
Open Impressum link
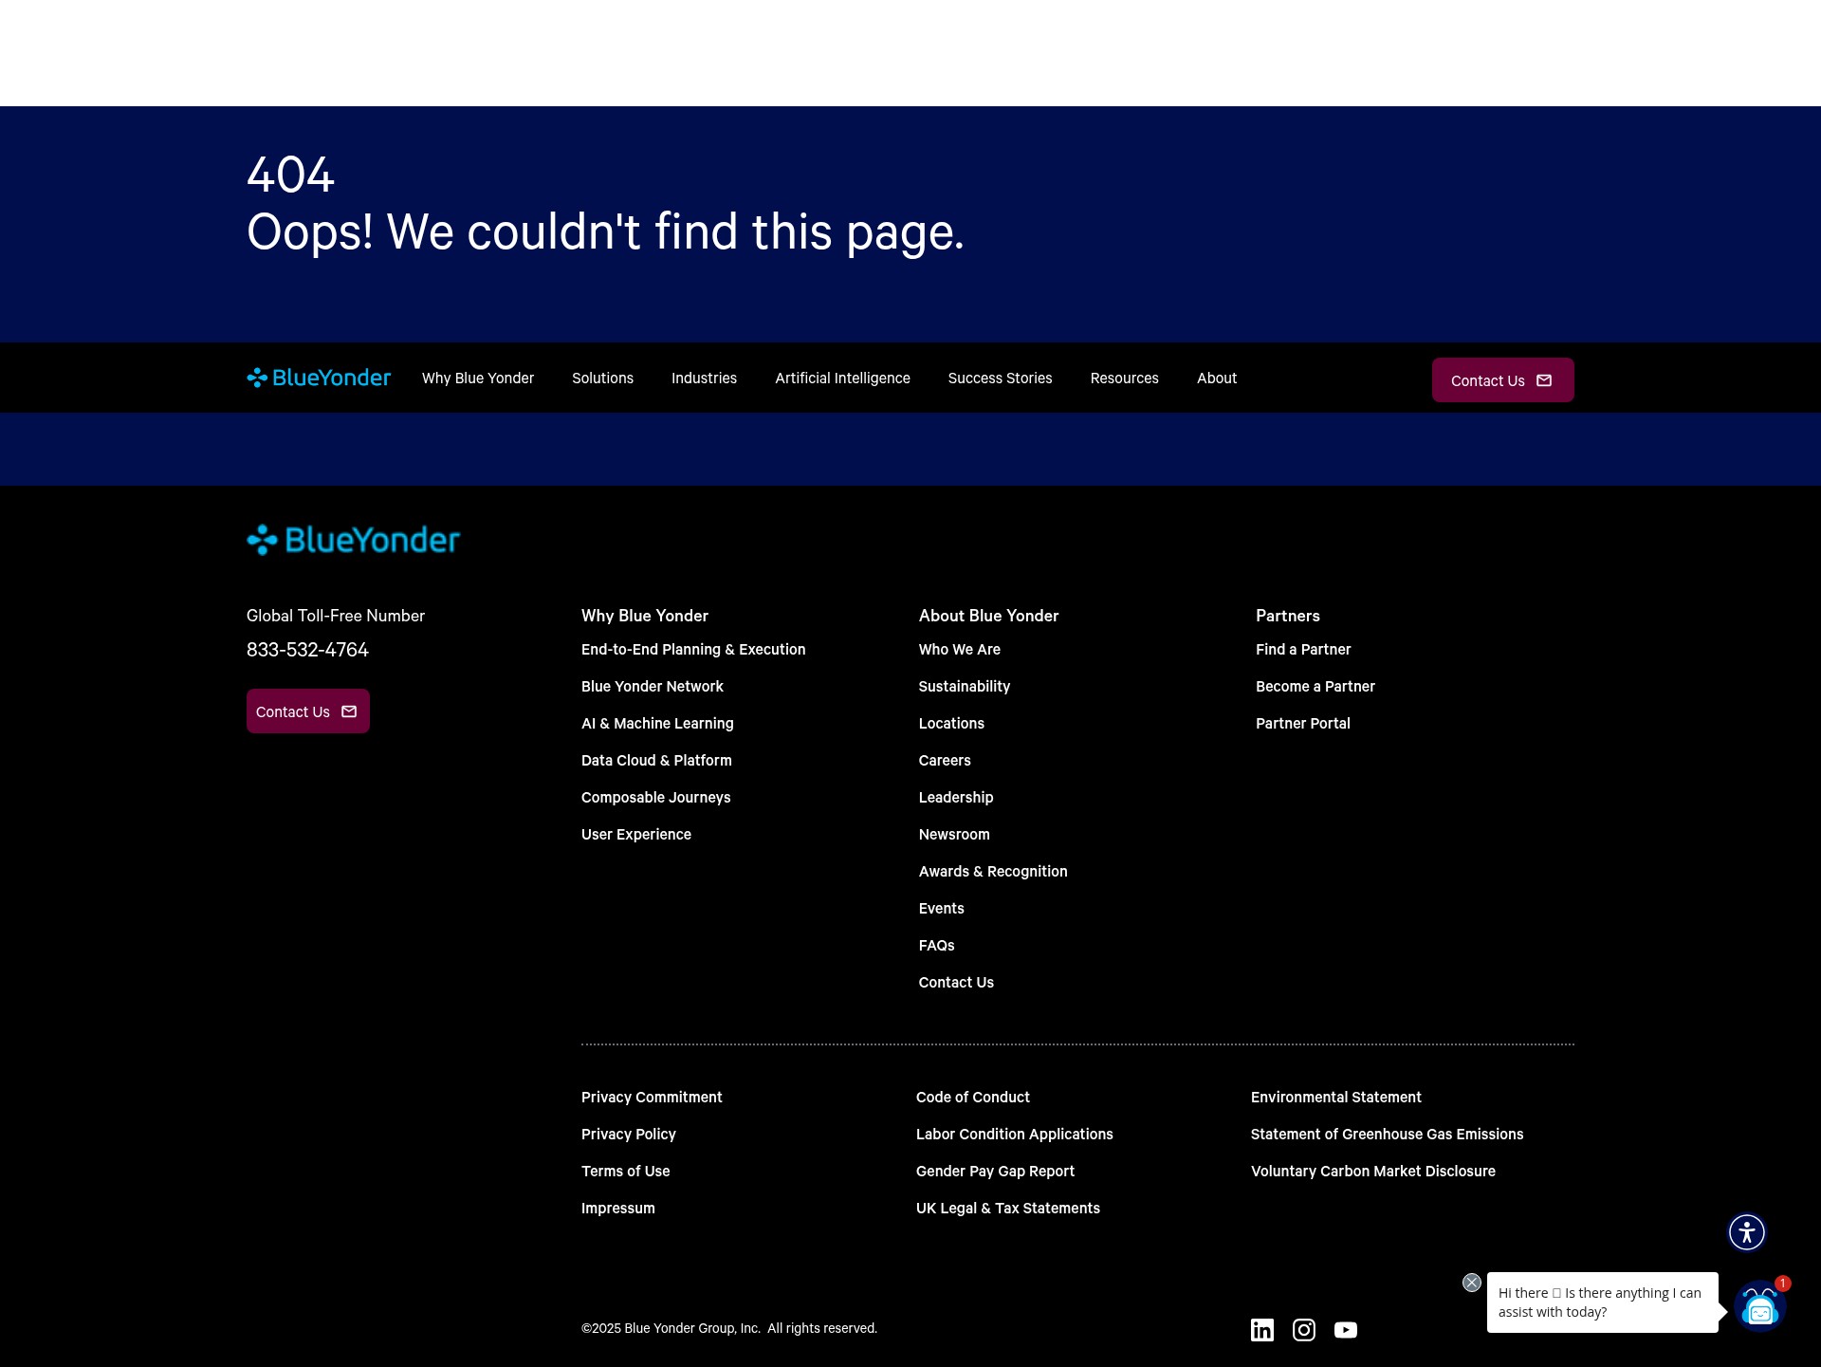click(617, 1208)
